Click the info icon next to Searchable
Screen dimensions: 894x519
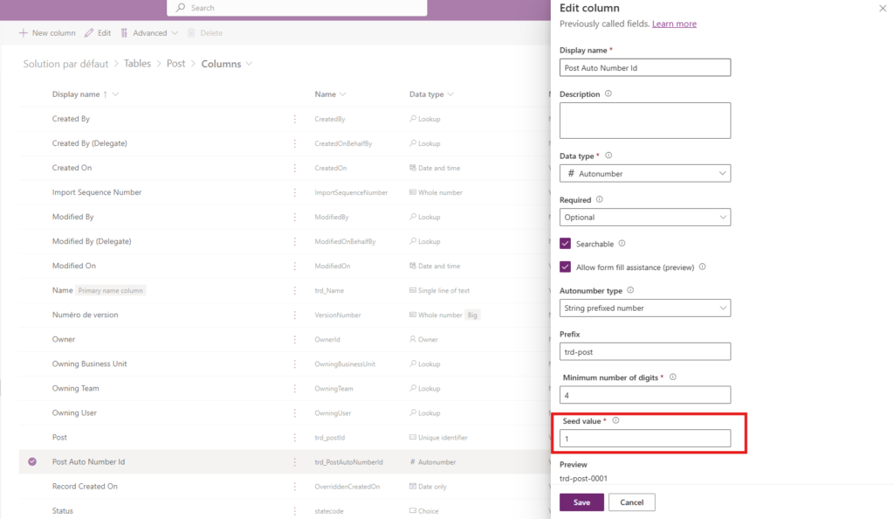pos(622,244)
